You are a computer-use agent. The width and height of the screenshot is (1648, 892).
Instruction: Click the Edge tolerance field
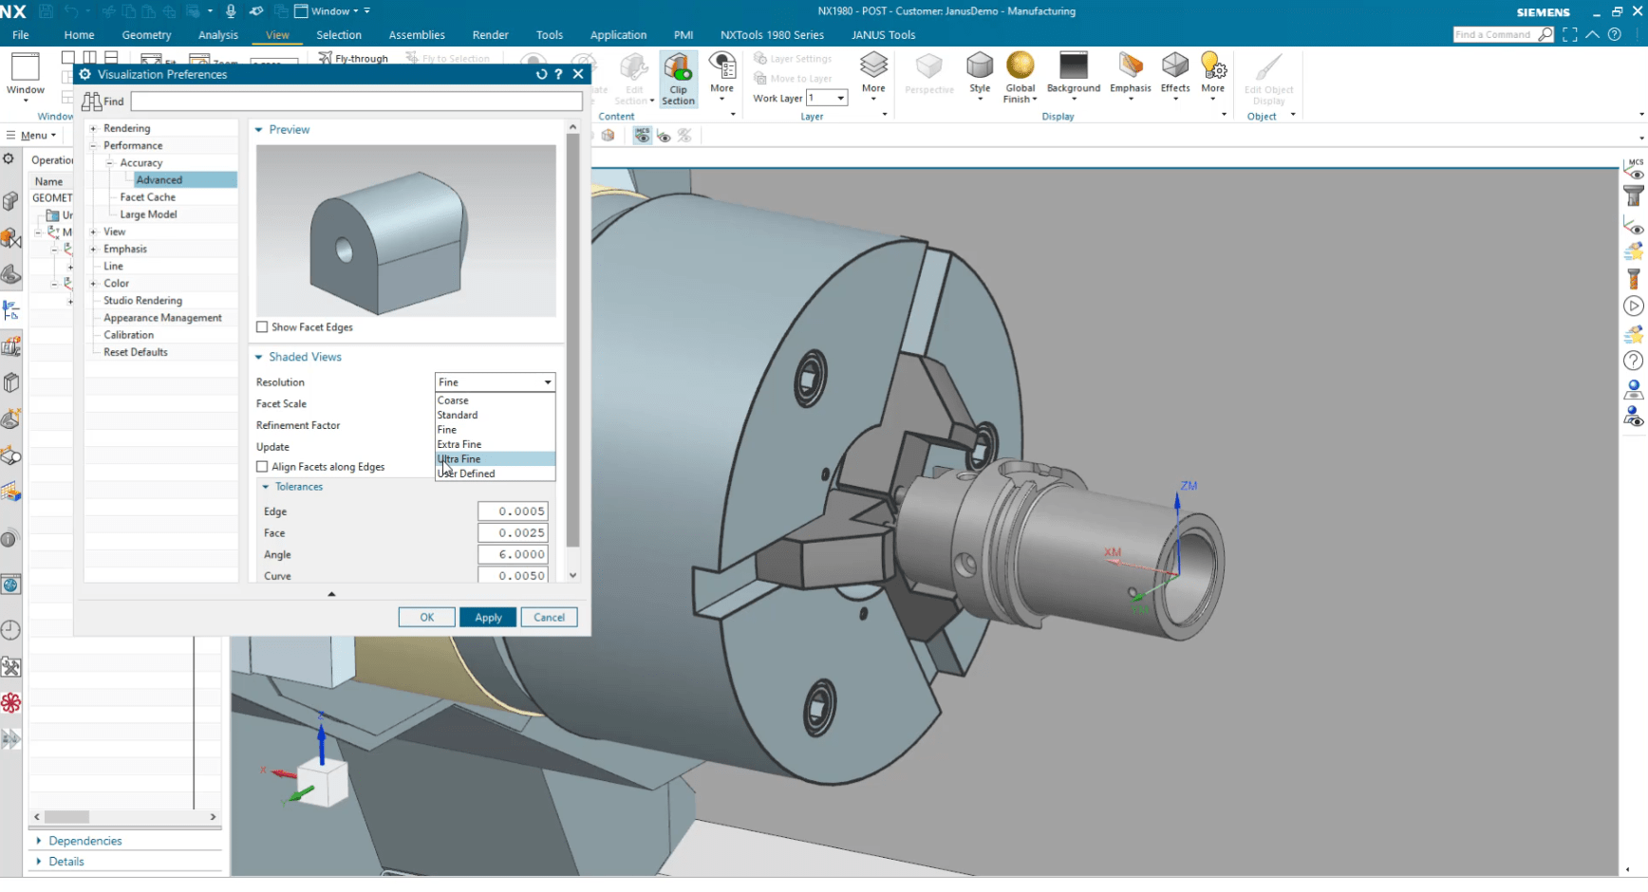[513, 511]
